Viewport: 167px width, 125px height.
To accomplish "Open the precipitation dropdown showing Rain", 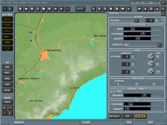I will tap(159, 45).
